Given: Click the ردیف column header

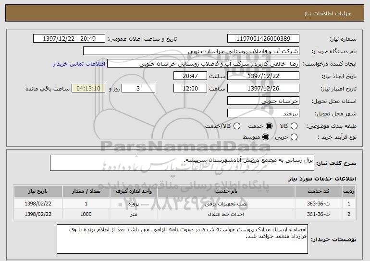Looking at the screenshot, I should point(349,192).
